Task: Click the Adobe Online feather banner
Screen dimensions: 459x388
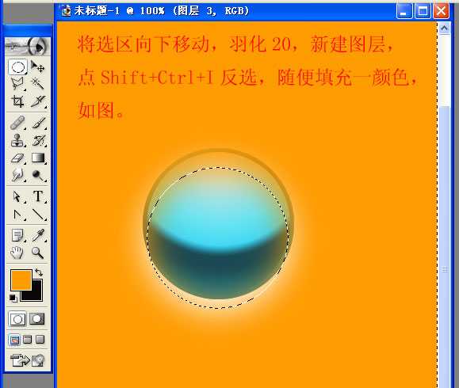Action: tap(28, 46)
